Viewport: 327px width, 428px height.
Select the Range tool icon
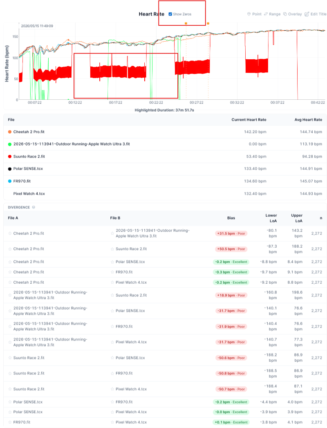(266, 14)
